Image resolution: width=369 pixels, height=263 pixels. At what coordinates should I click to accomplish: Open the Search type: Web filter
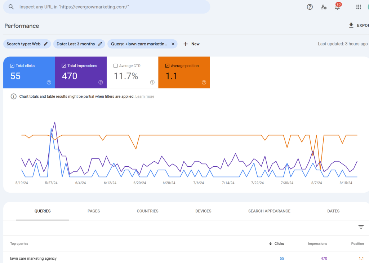(23, 44)
